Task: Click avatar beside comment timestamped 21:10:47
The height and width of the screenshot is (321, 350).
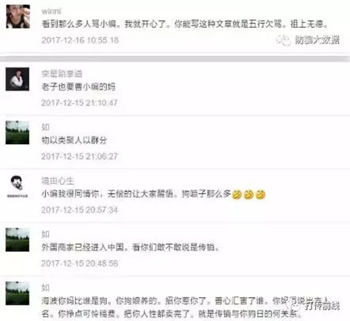Action: (x=17, y=79)
